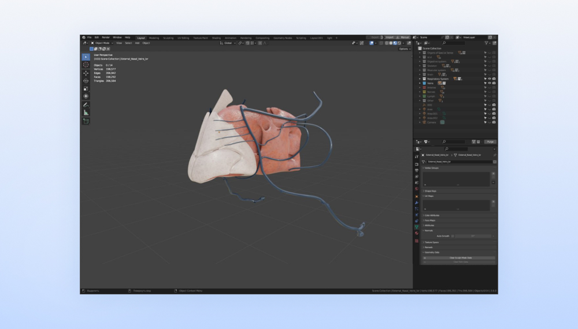Screen dimensions: 578x329
Task: Open the Object properties tab
Action: tap(417, 196)
